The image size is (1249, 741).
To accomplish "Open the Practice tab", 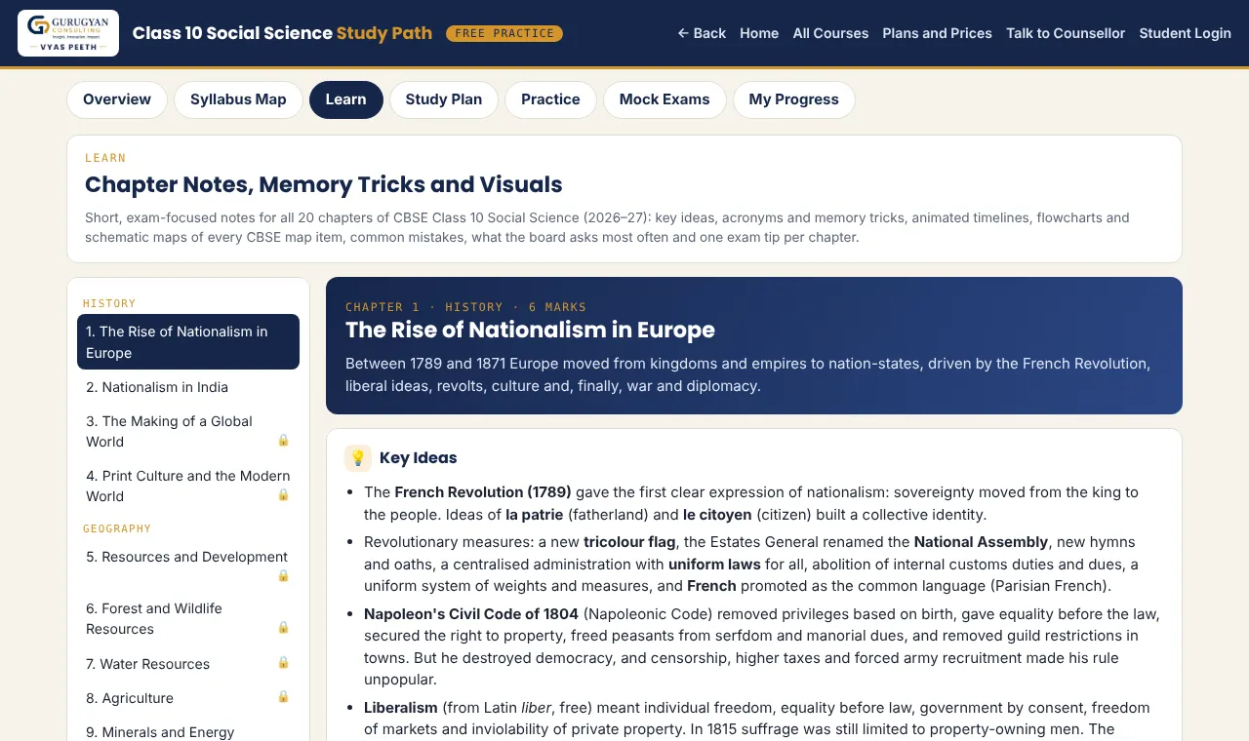I will (550, 99).
